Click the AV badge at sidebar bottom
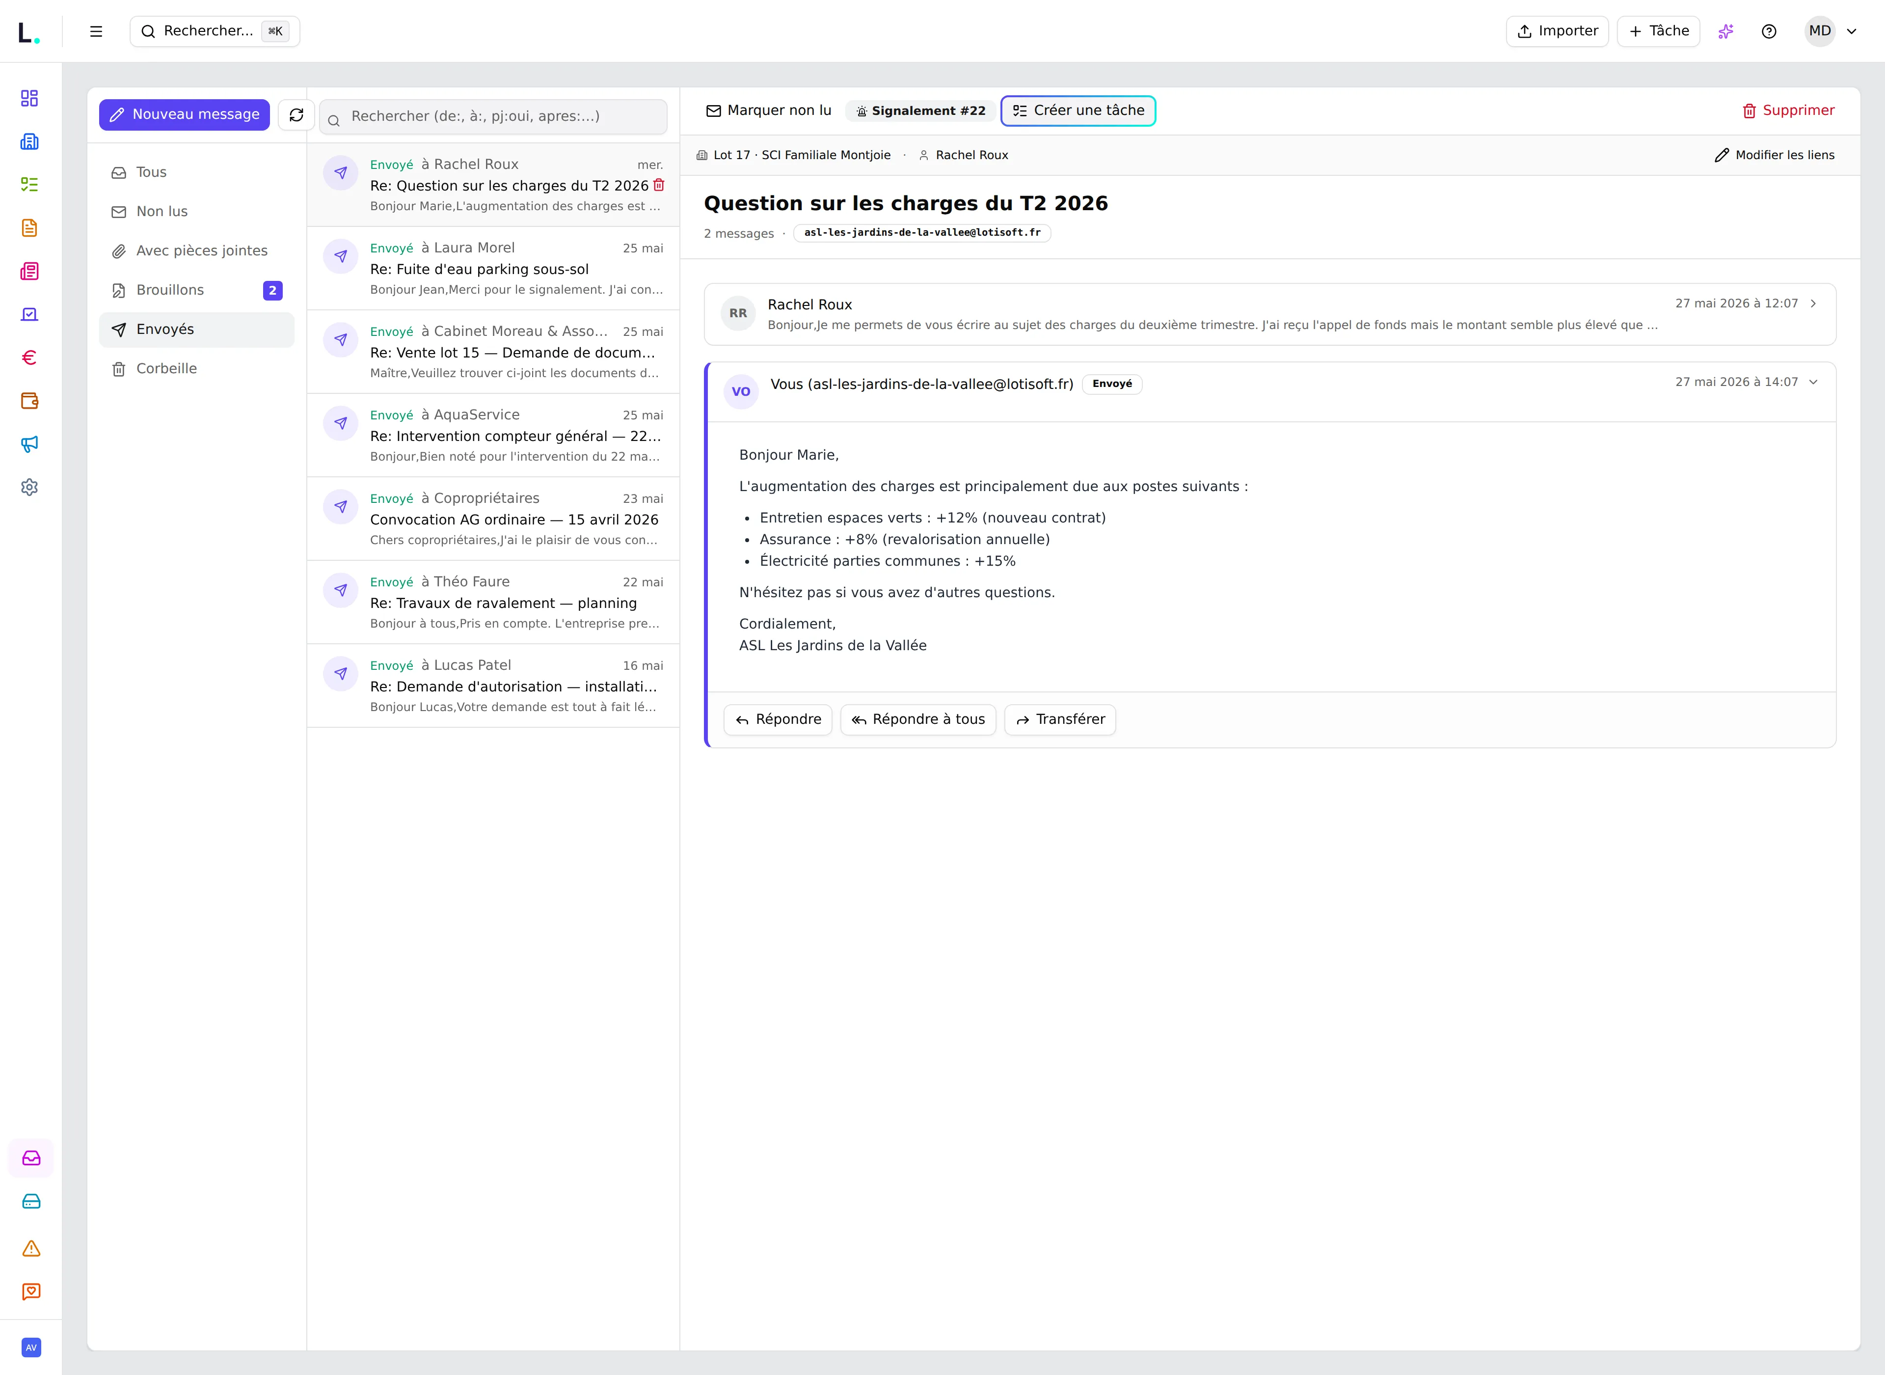Image resolution: width=1885 pixels, height=1375 pixels. [x=31, y=1347]
